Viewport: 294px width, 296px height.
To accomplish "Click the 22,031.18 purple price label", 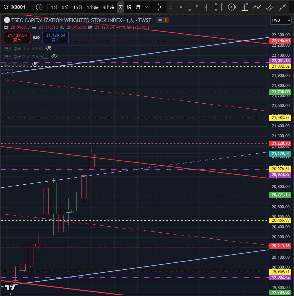I will tap(280, 61).
